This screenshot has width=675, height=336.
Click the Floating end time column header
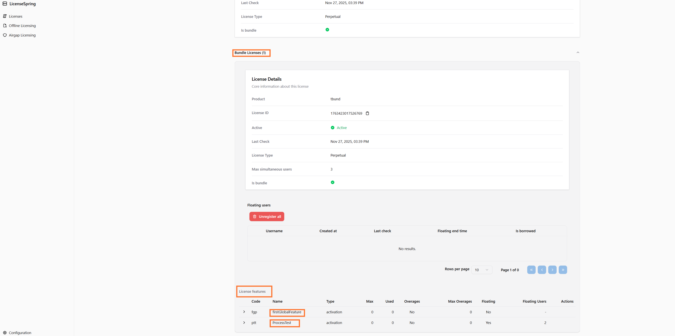pyautogui.click(x=452, y=231)
